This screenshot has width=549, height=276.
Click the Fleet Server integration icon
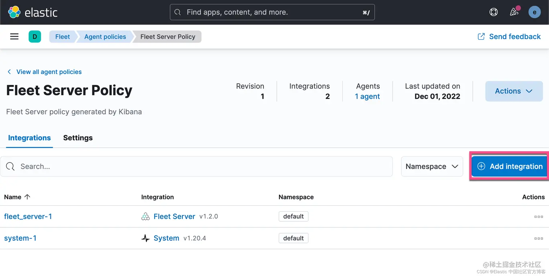pos(145,217)
